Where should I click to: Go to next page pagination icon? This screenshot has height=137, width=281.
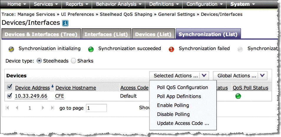pyautogui.click(x=43, y=108)
